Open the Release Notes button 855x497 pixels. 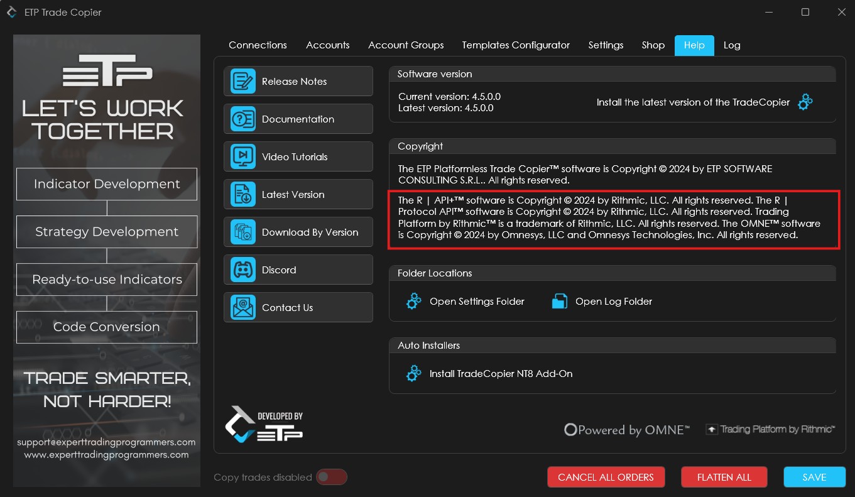tap(298, 81)
